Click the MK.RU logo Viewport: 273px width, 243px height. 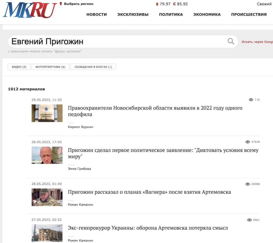pyautogui.click(x=29, y=10)
